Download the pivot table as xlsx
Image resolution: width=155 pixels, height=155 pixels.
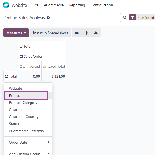(x=96, y=33)
